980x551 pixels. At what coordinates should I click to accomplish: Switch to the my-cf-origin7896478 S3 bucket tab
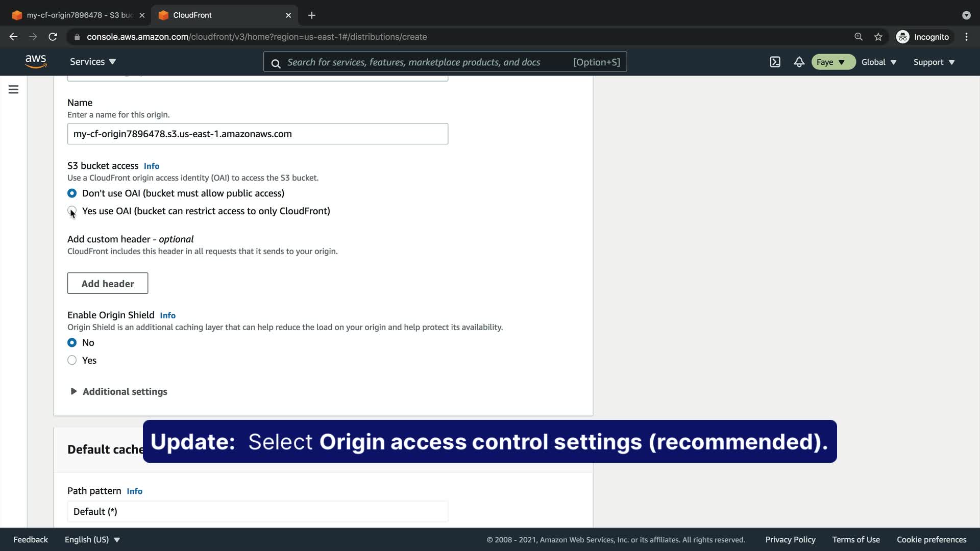click(79, 15)
